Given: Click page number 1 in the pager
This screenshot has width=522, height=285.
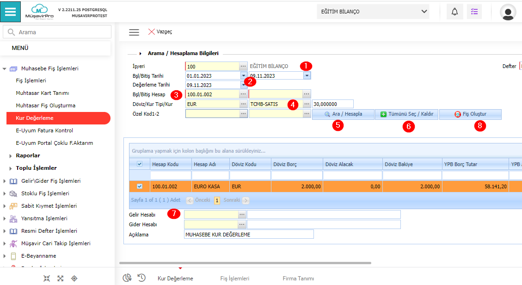Looking at the screenshot, I should click(x=217, y=200).
